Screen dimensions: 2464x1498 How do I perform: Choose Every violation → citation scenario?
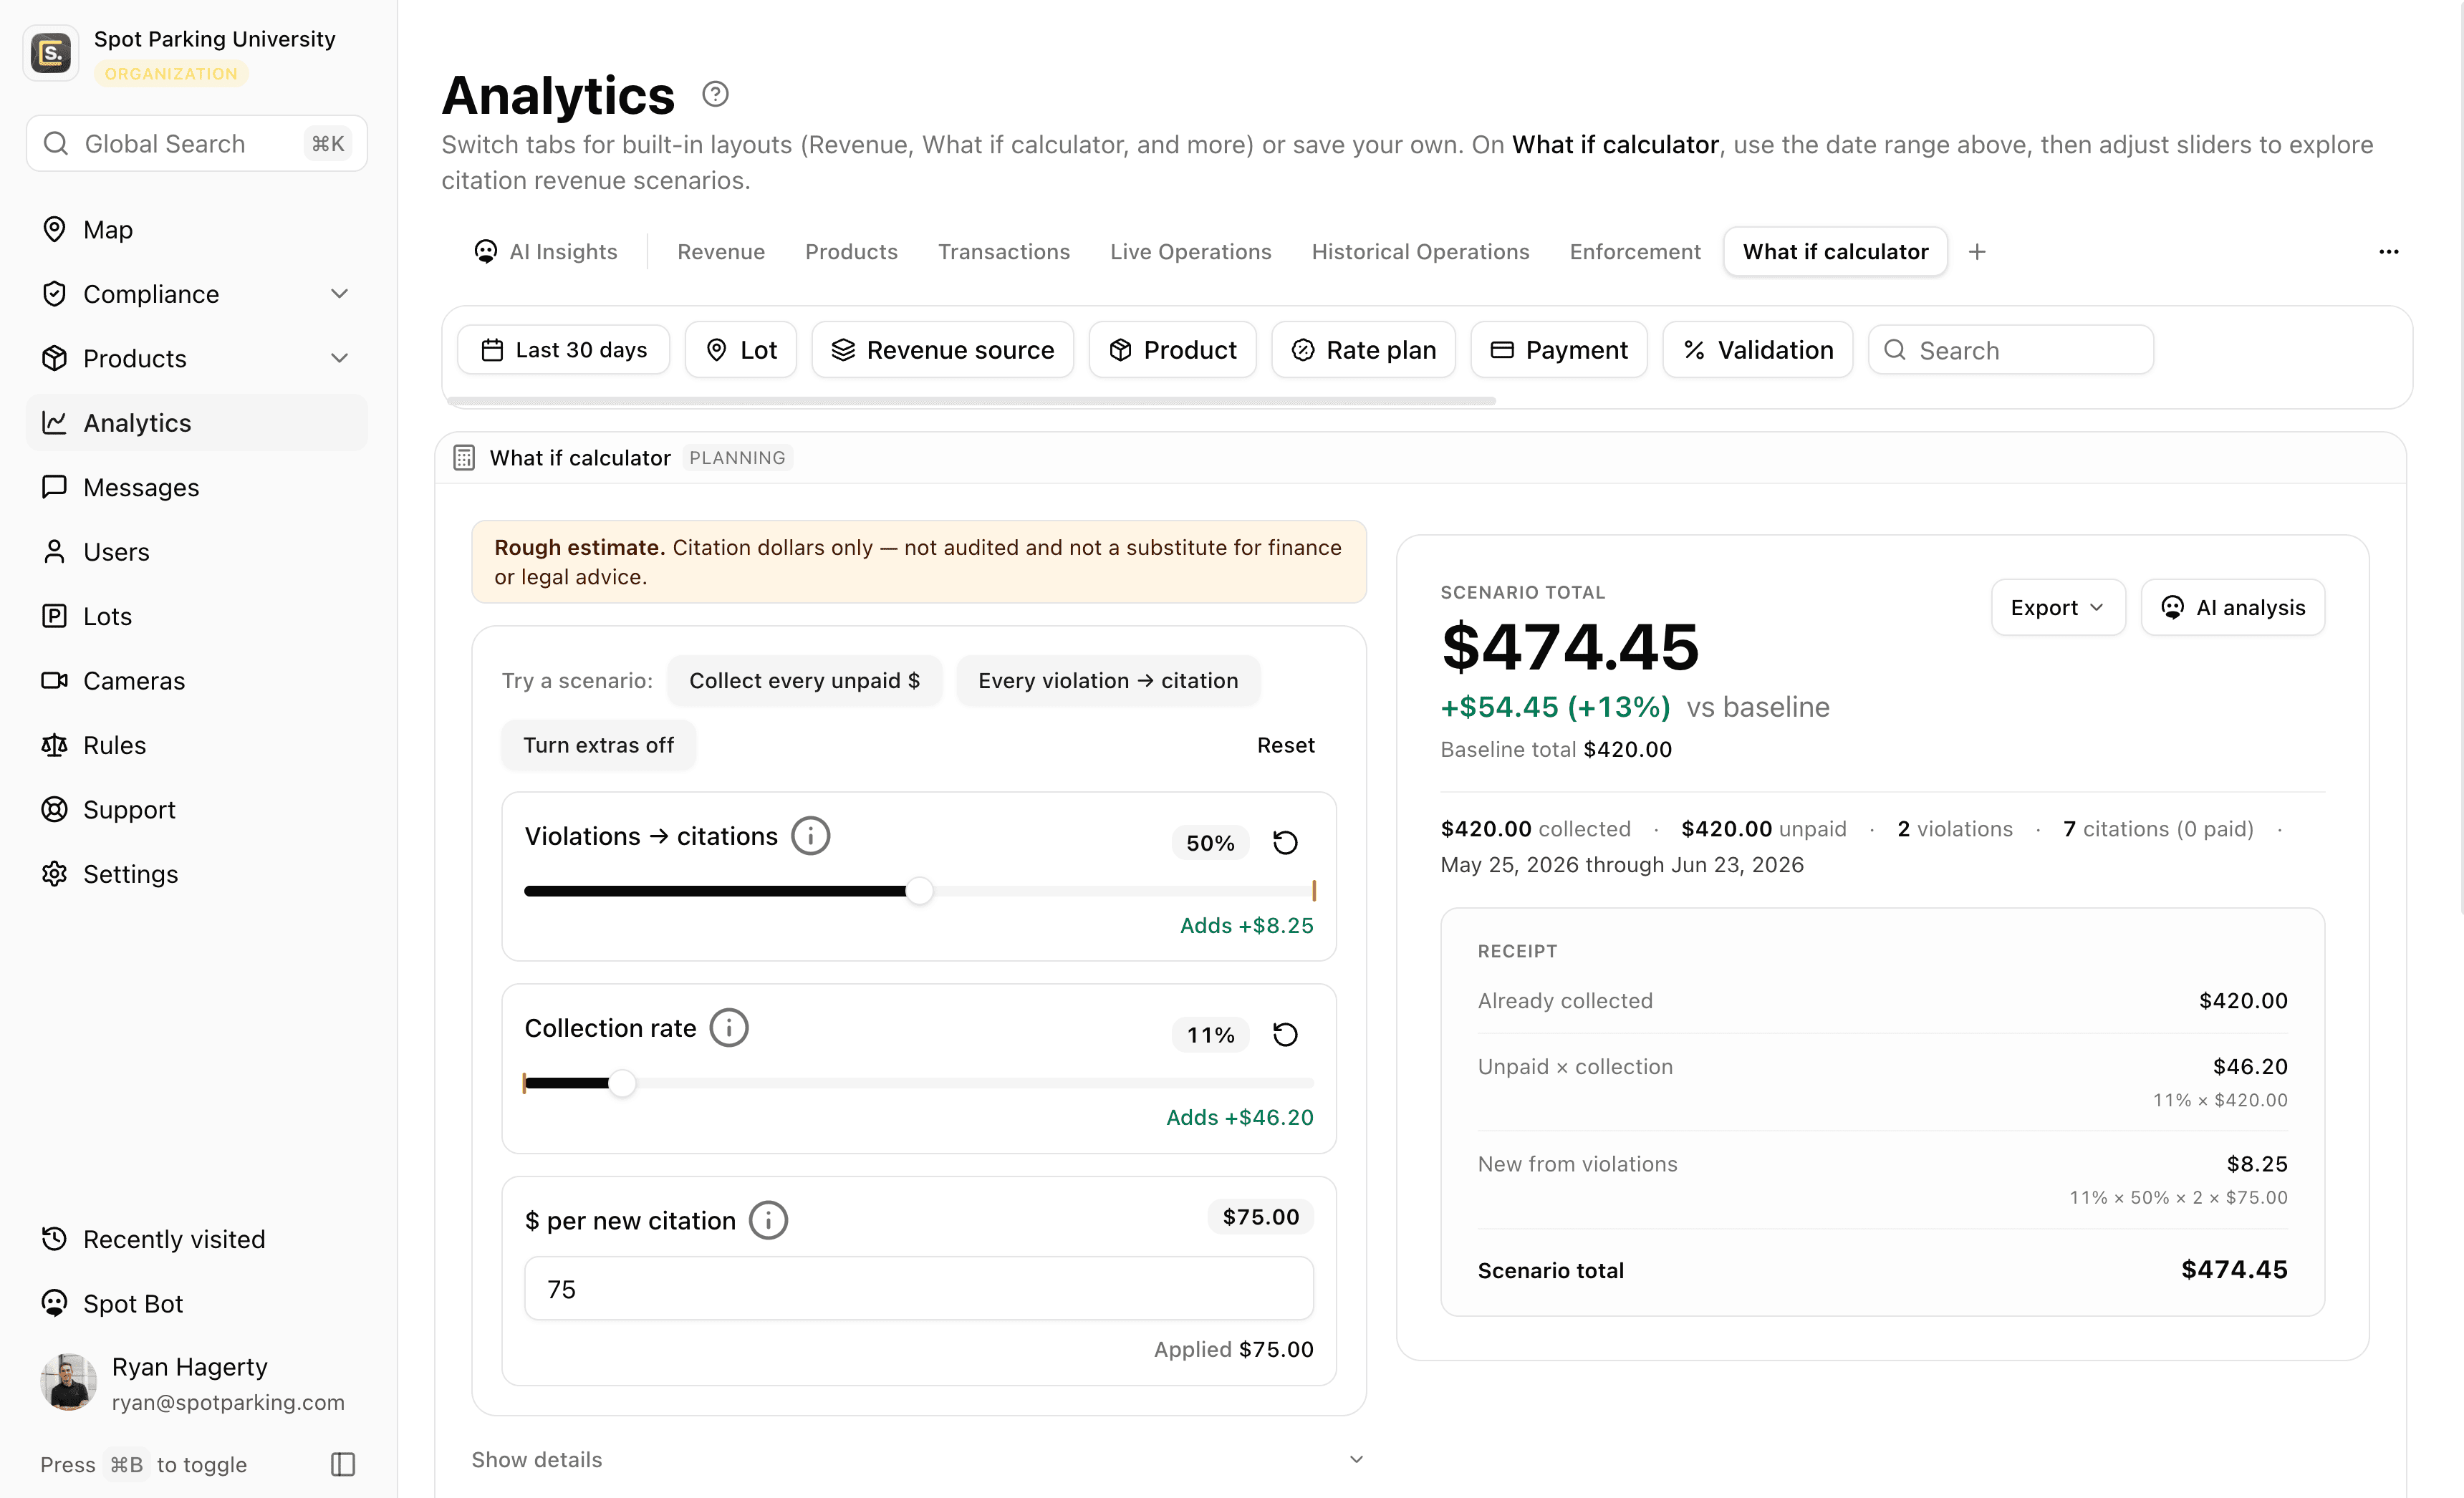click(x=1108, y=681)
